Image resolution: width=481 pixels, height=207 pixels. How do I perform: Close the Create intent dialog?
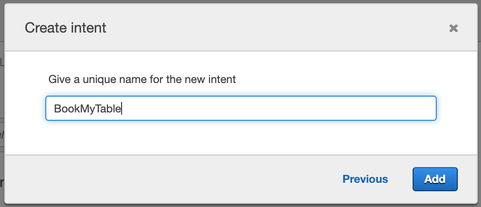(x=454, y=28)
